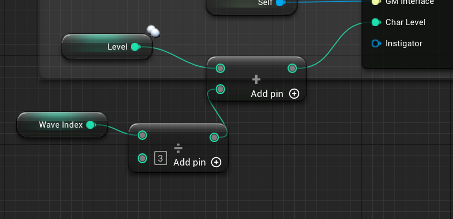Viewport: 453px width, 219px height.
Task: Click the GM Interface pin label
Action: coord(410,2)
